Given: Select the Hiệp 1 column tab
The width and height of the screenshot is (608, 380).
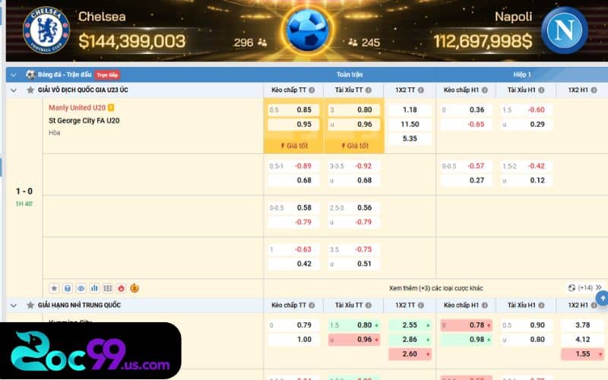Looking at the screenshot, I should pyautogui.click(x=522, y=74).
